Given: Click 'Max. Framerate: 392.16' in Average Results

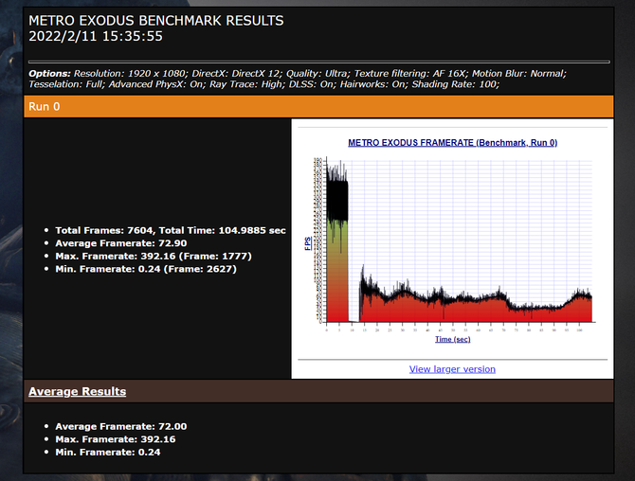Looking at the screenshot, I should click(116, 439).
